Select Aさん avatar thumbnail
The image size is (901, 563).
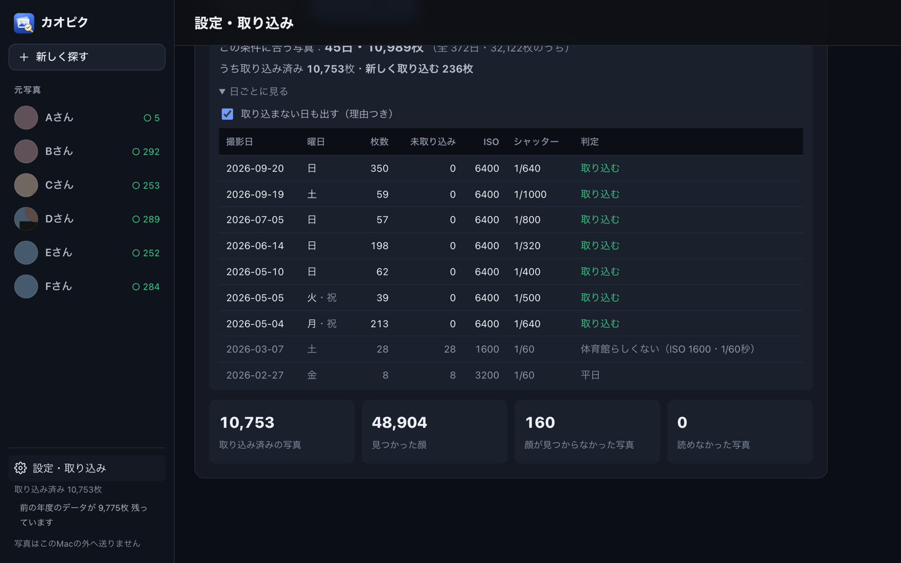[x=26, y=118]
